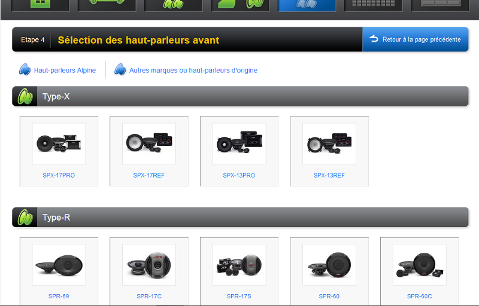Click the SPR-17S product name link
The width and height of the screenshot is (479, 306).
click(x=239, y=296)
